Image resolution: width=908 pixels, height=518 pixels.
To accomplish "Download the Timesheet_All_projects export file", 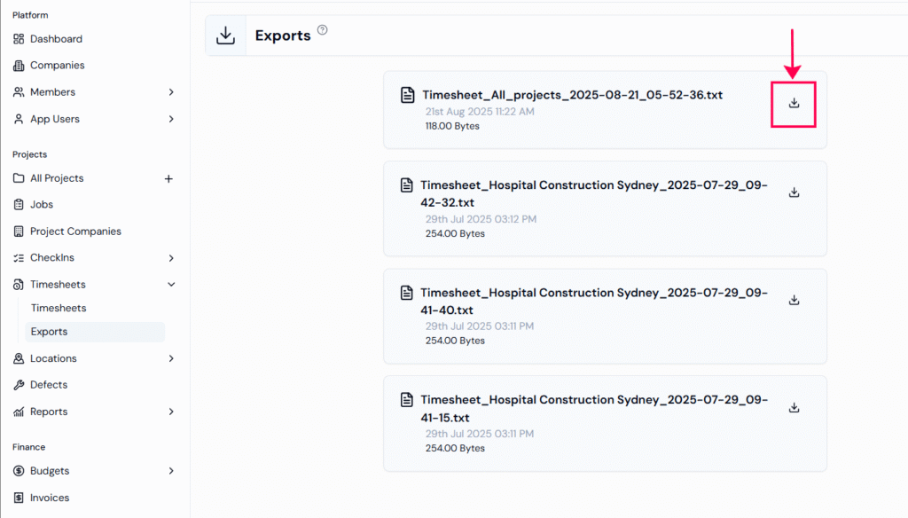I will click(794, 103).
